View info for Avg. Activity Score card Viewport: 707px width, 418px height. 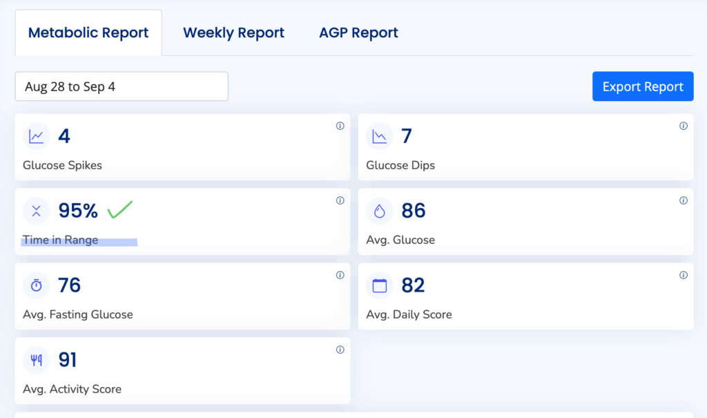340,350
